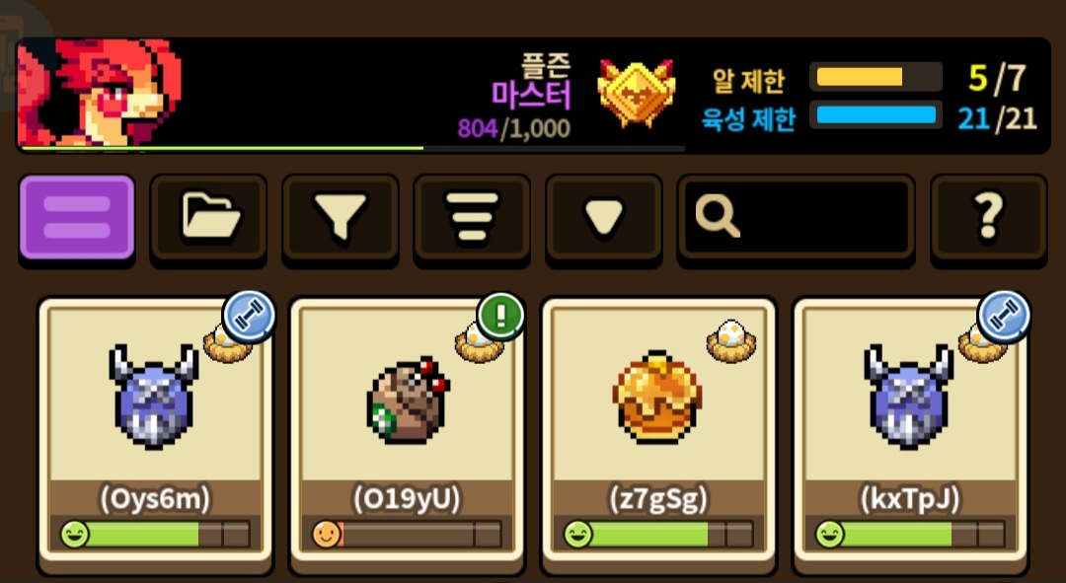The width and height of the screenshot is (1066, 583).
Task: Click the green exclamation alert on O19yU
Action: pyautogui.click(x=500, y=316)
